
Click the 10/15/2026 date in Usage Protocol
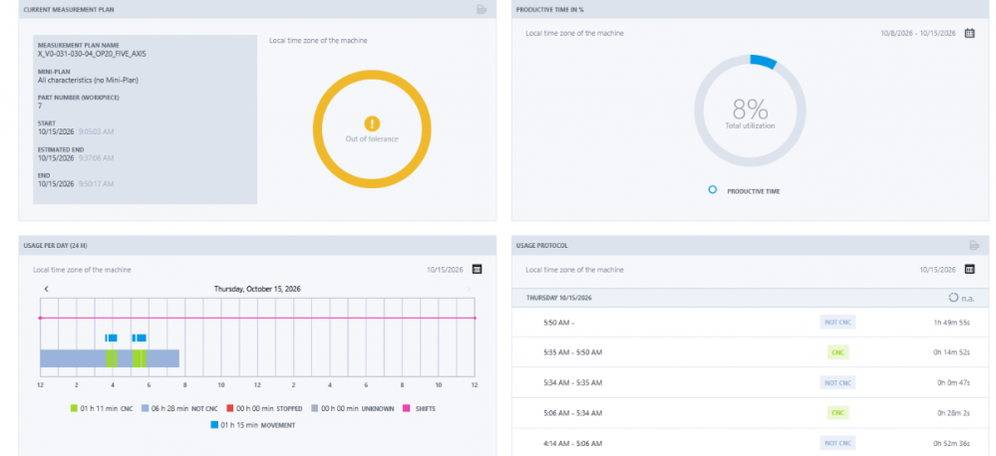pyautogui.click(x=937, y=270)
